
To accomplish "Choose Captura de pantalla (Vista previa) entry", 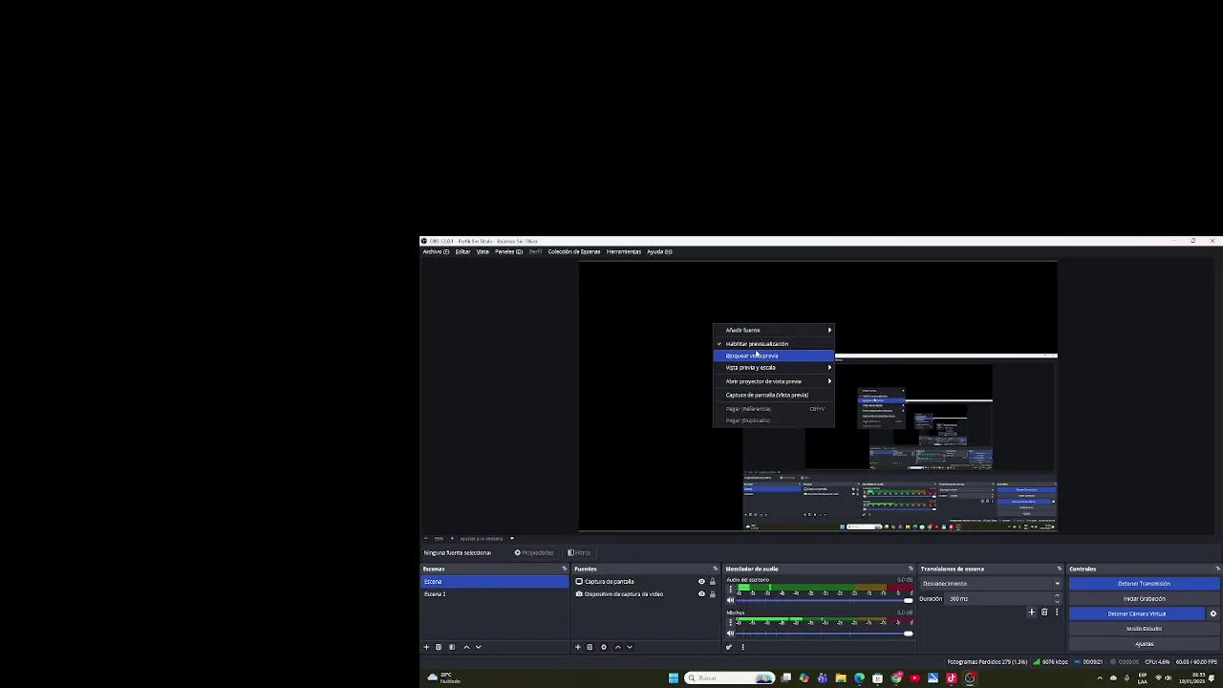I will 774,395.
